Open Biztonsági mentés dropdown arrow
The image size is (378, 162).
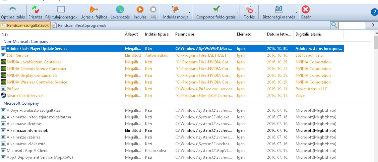pos(296,12)
